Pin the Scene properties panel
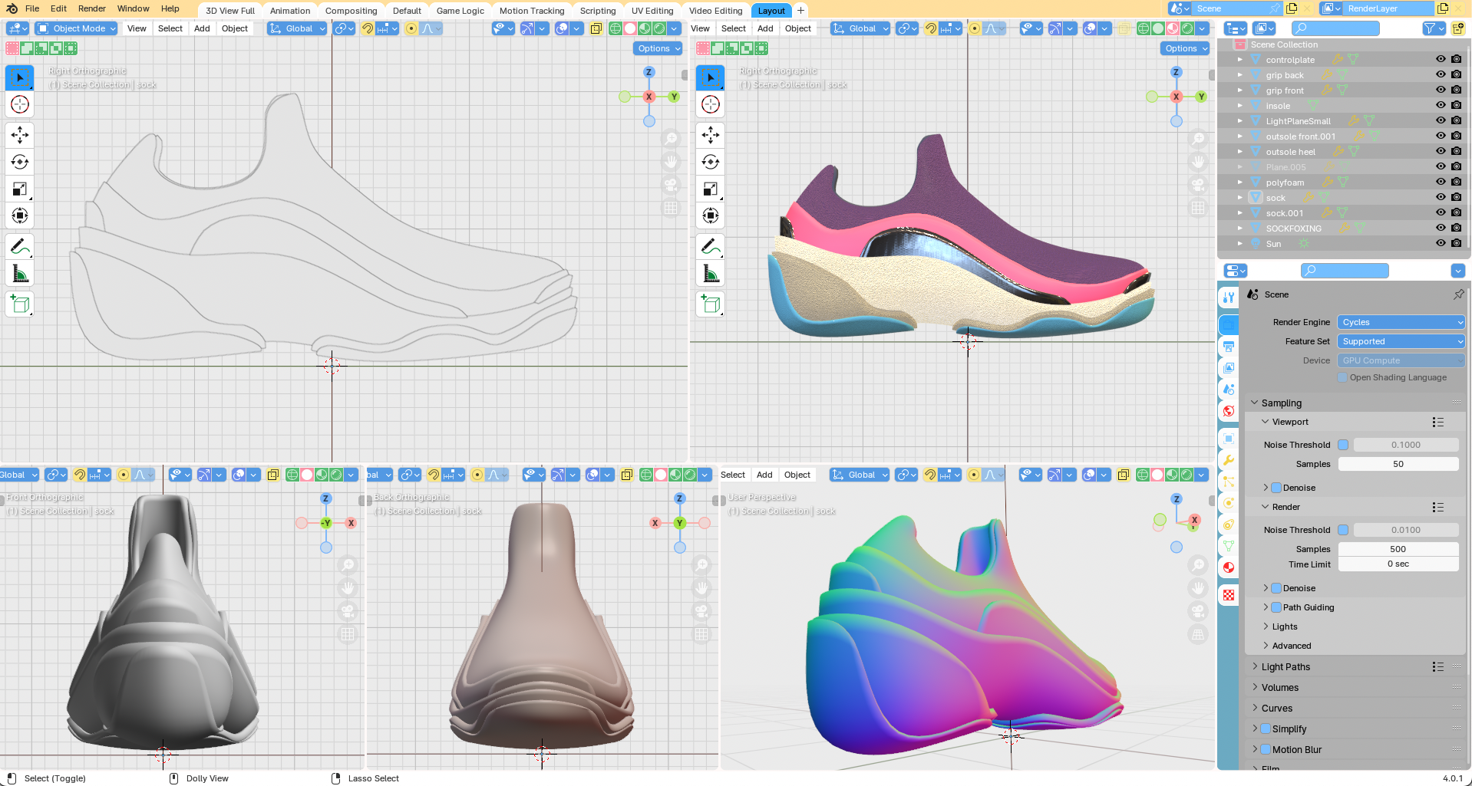 [1458, 294]
